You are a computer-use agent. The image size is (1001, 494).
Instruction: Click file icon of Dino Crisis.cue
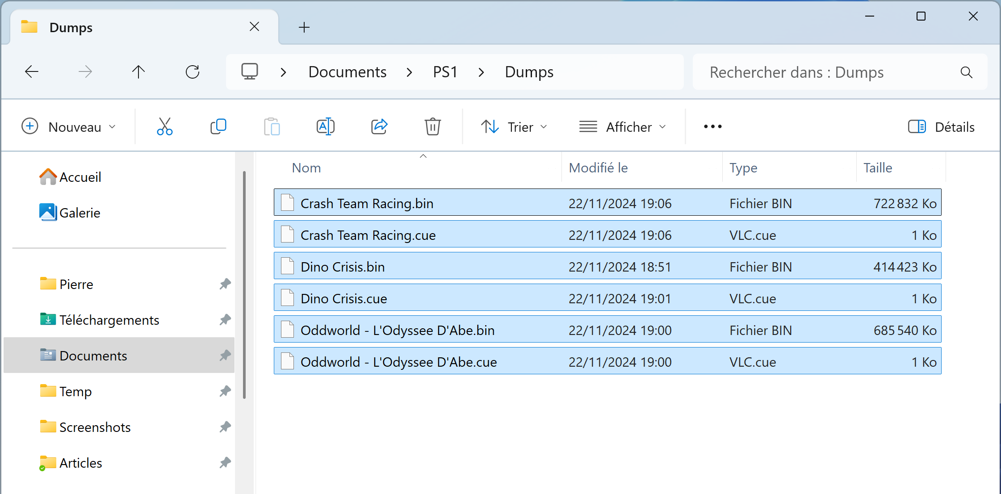pos(288,298)
